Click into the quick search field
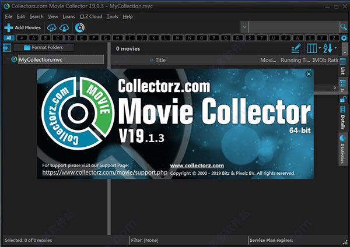Screen dimensions: 350x247 (294, 27)
